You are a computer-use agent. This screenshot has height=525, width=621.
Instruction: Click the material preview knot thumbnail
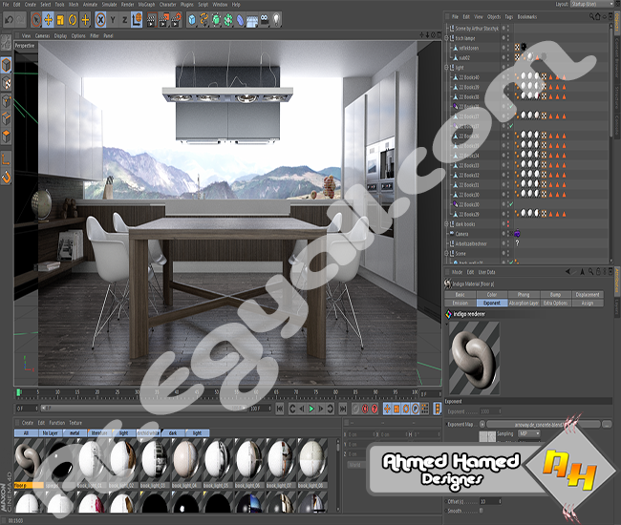[x=474, y=358]
